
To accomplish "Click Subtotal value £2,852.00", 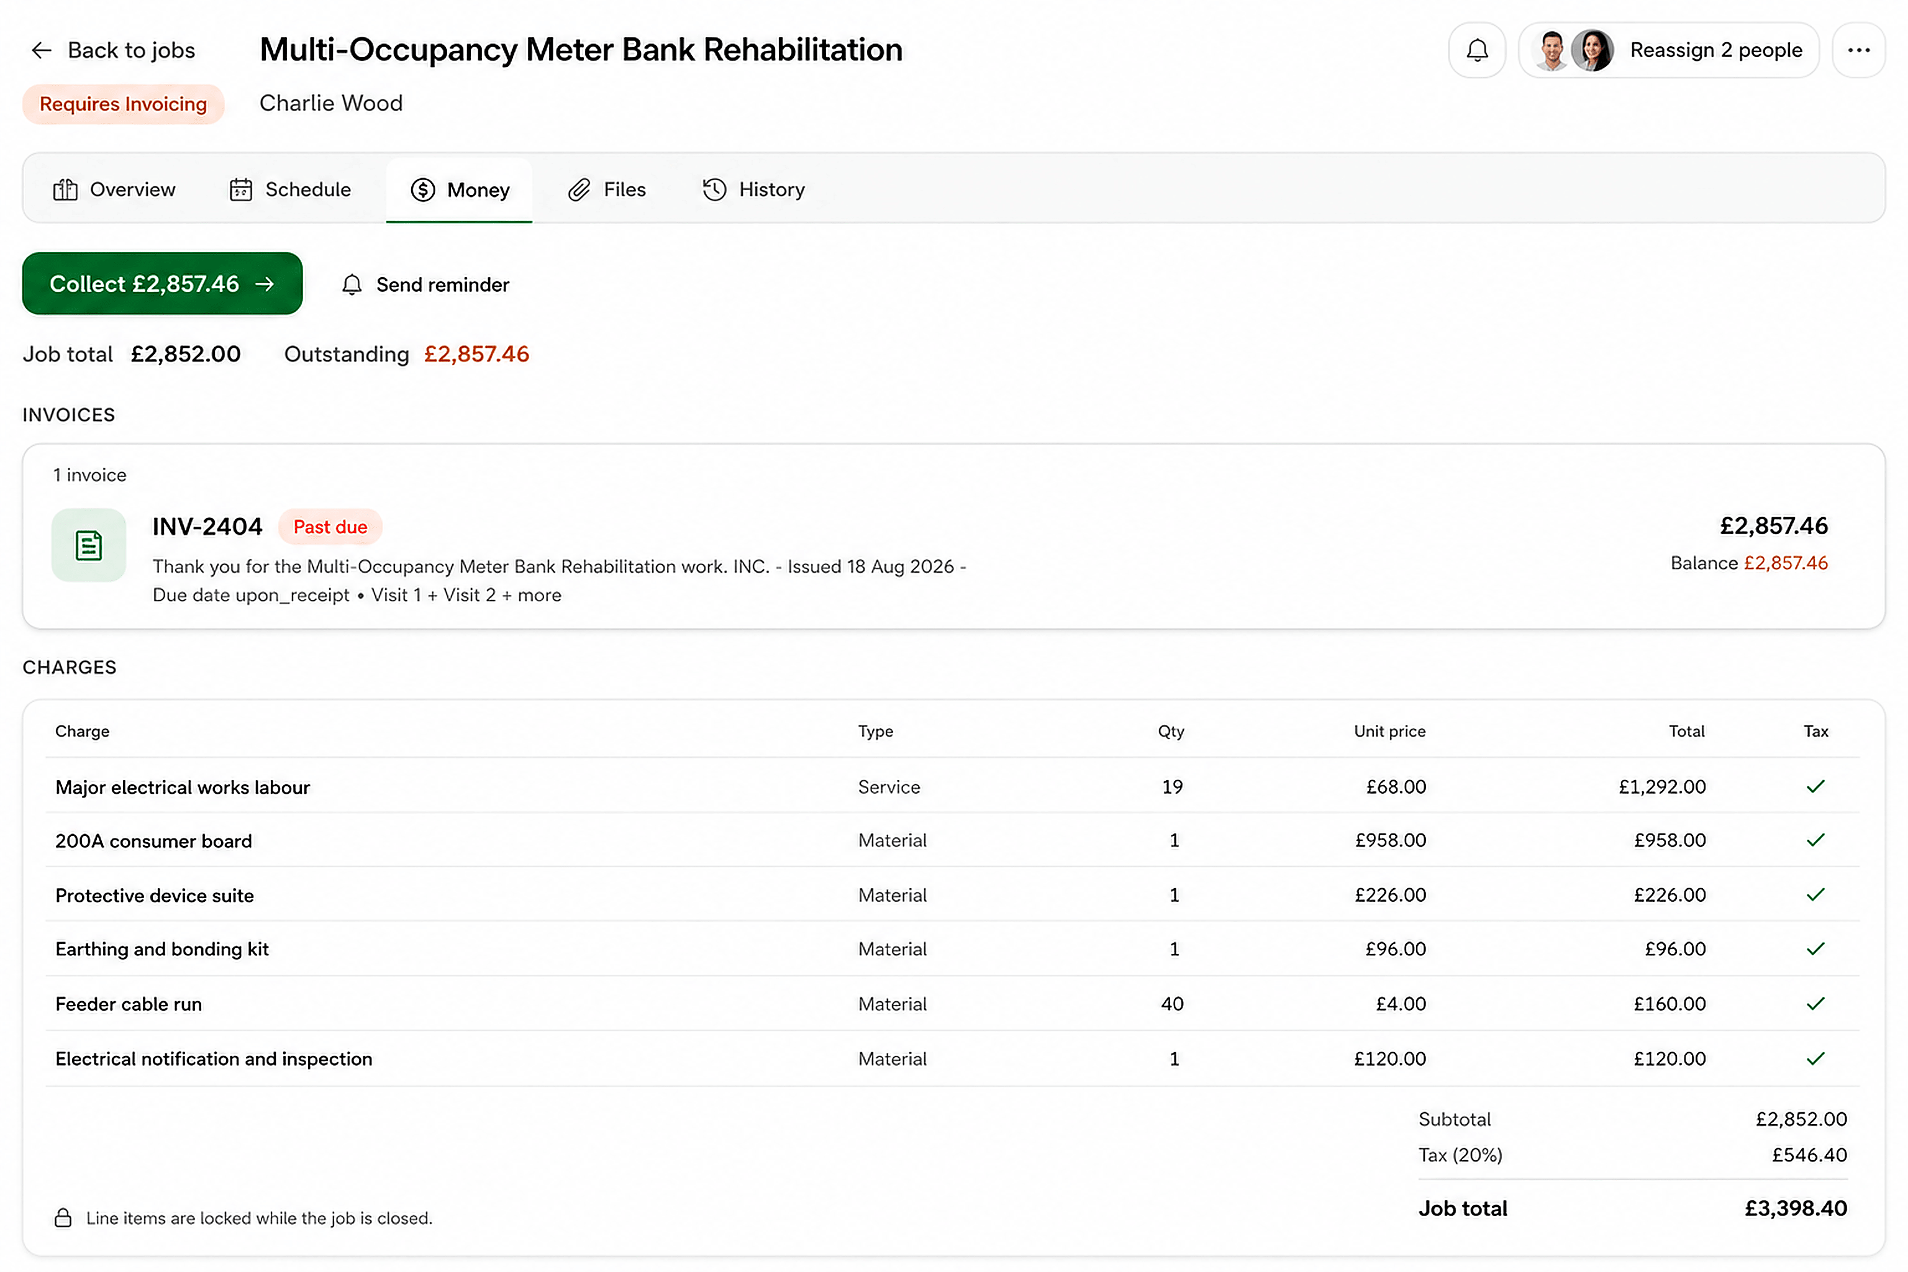I will (x=1801, y=1119).
